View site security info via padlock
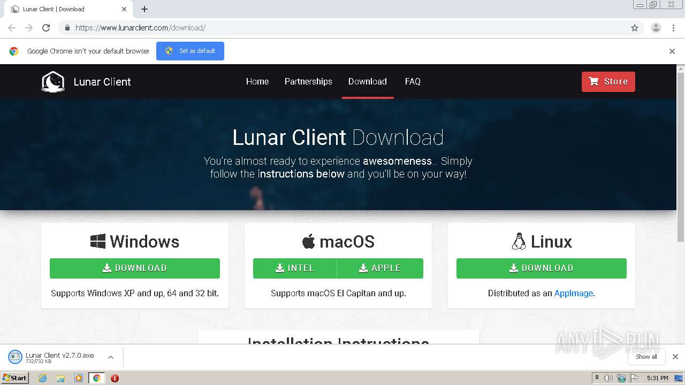Screen dimensions: 685x385 click(x=67, y=28)
